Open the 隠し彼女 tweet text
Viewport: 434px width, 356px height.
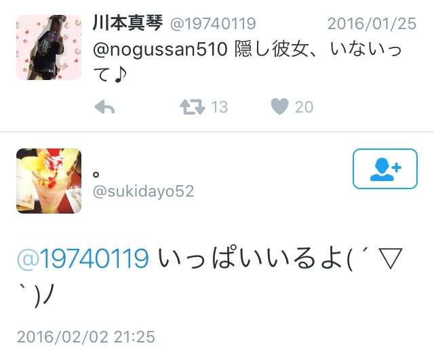pos(247,62)
